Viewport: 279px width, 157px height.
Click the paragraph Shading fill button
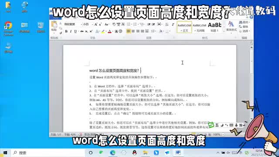pos(161,31)
